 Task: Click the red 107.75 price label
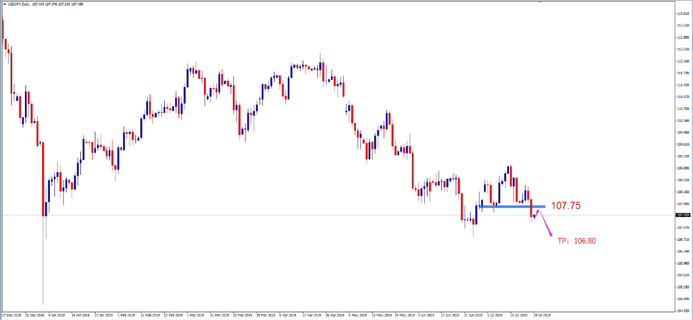566,206
